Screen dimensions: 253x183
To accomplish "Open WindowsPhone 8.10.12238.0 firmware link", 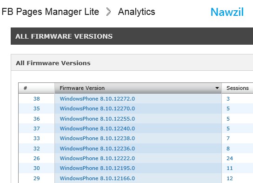I will pyautogui.click(x=97, y=138).
